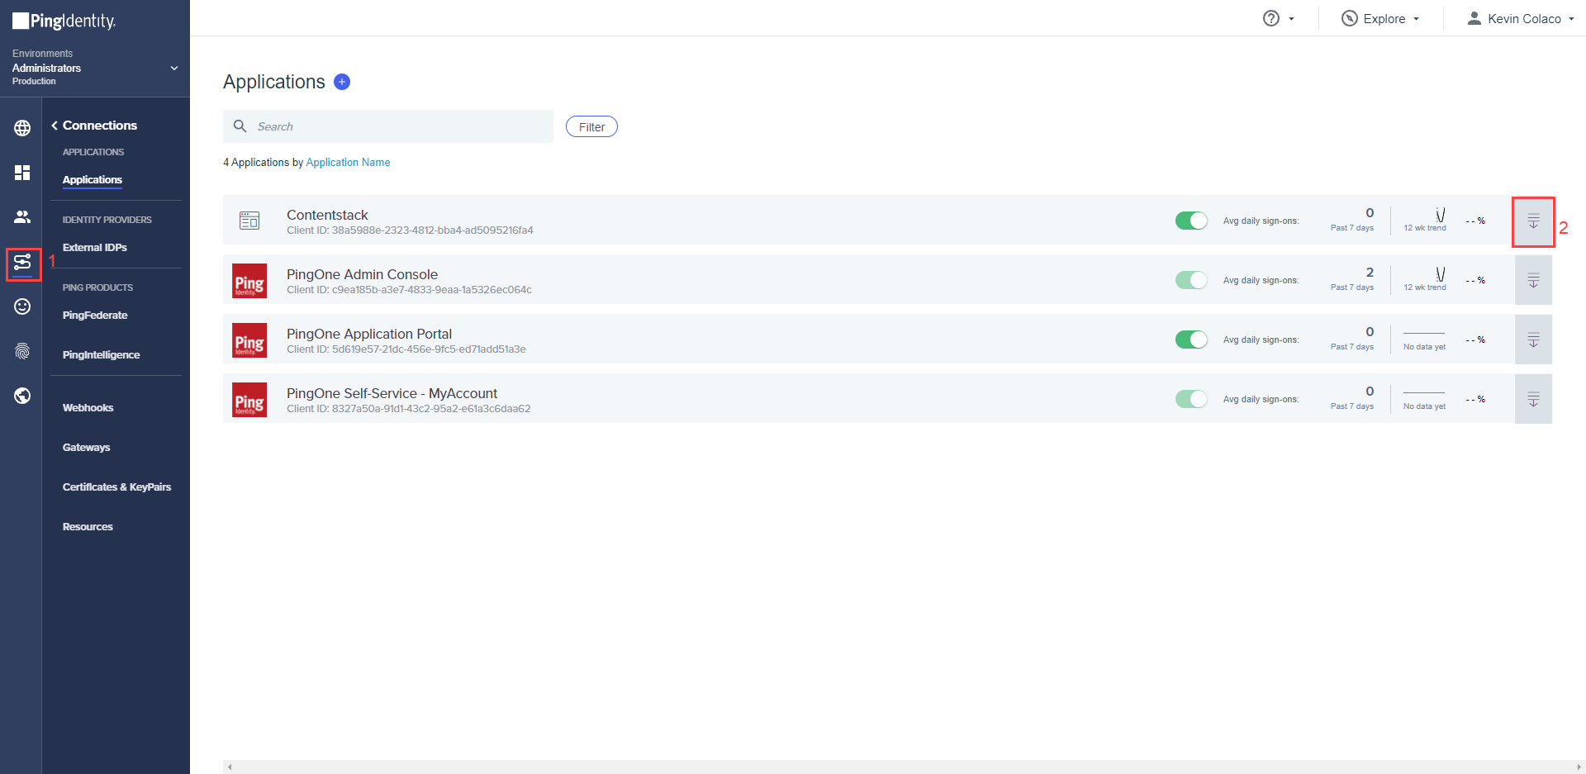Click the PingOne Admin Console Ping logo
Screen dimensions: 1586x774
249,281
